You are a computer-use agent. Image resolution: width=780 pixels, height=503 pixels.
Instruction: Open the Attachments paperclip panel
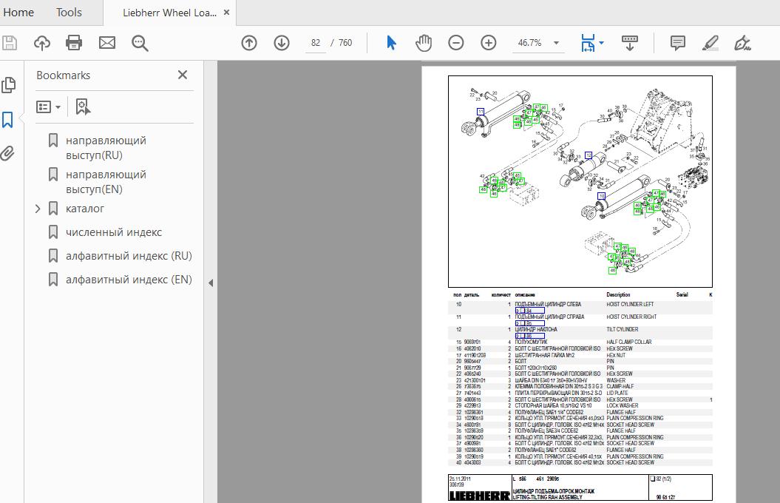click(7, 153)
